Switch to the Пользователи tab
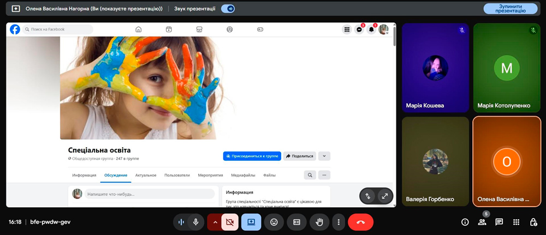 [x=177, y=175]
